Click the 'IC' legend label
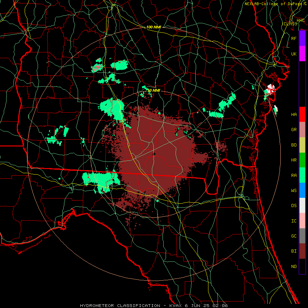 point(294,221)
